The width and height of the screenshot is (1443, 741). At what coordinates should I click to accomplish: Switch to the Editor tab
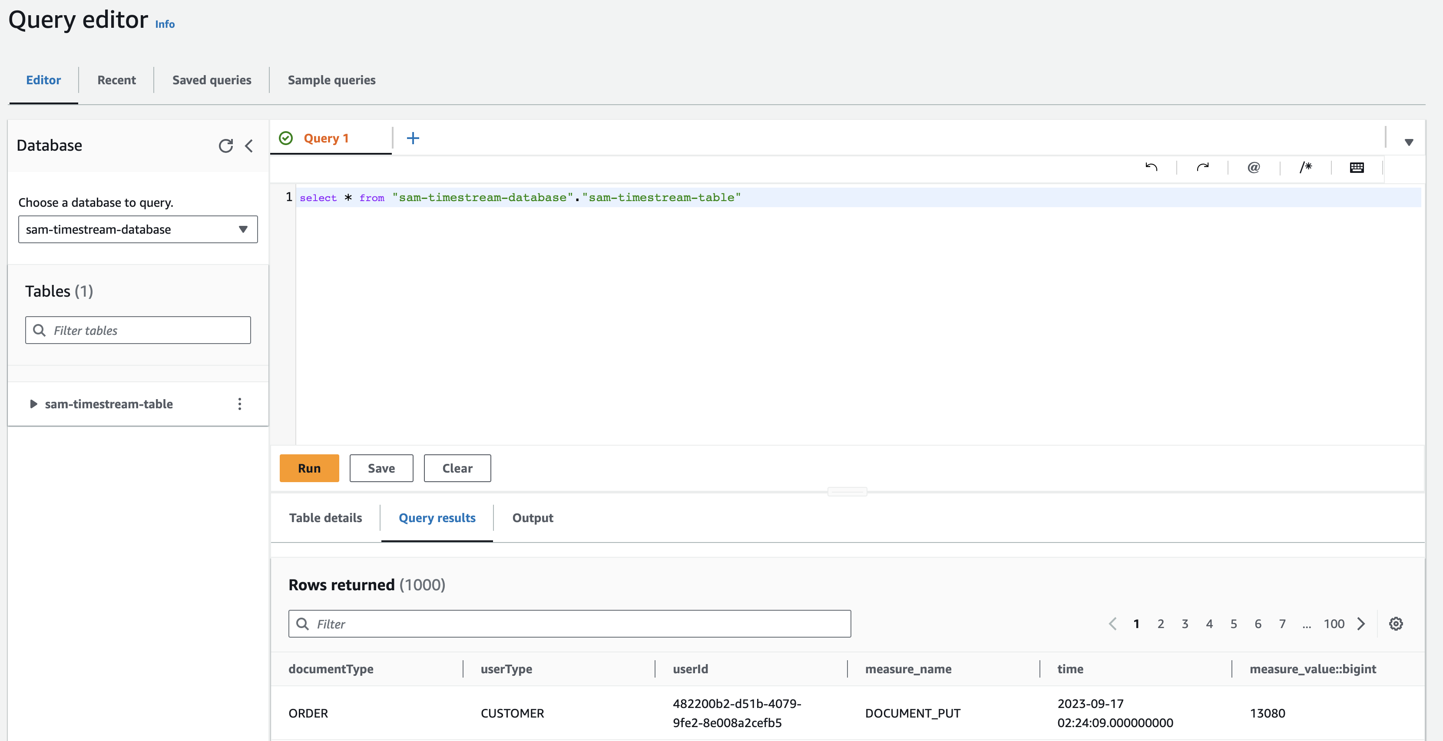(x=44, y=80)
